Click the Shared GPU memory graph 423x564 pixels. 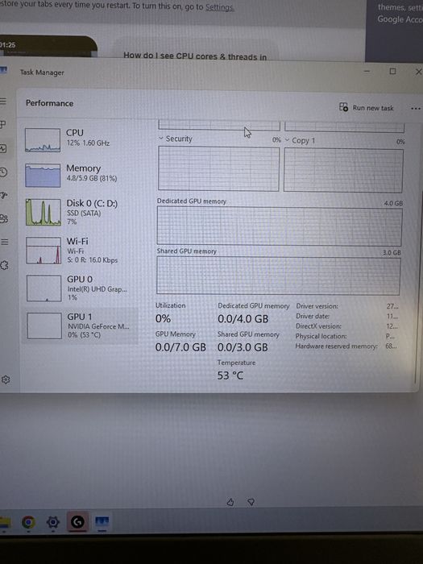278,276
